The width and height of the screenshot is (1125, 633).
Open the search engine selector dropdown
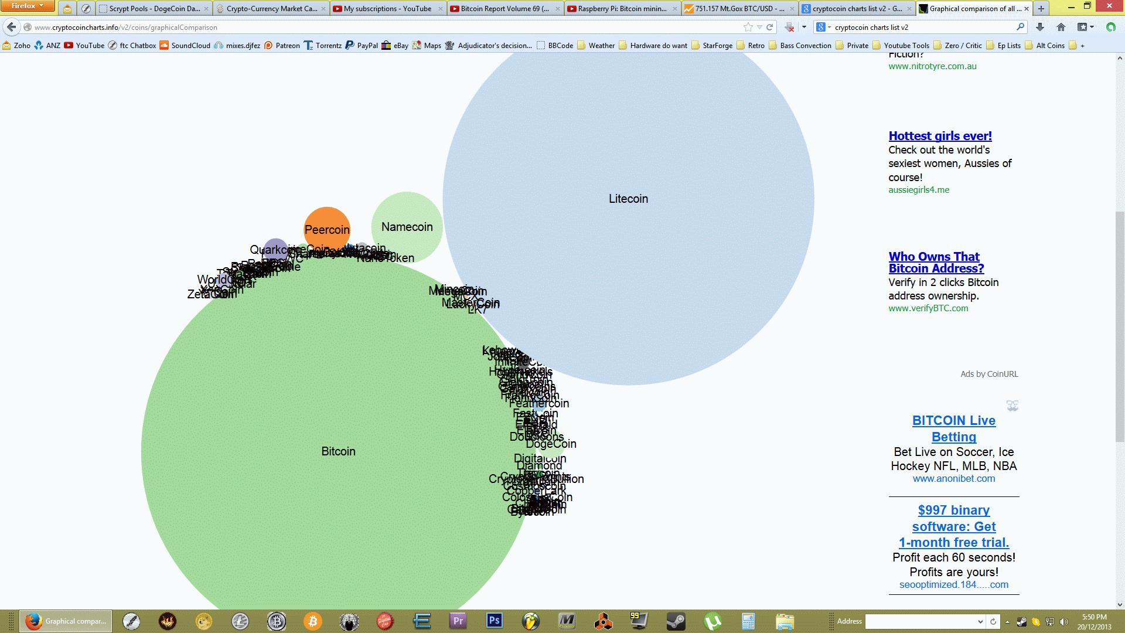823,27
